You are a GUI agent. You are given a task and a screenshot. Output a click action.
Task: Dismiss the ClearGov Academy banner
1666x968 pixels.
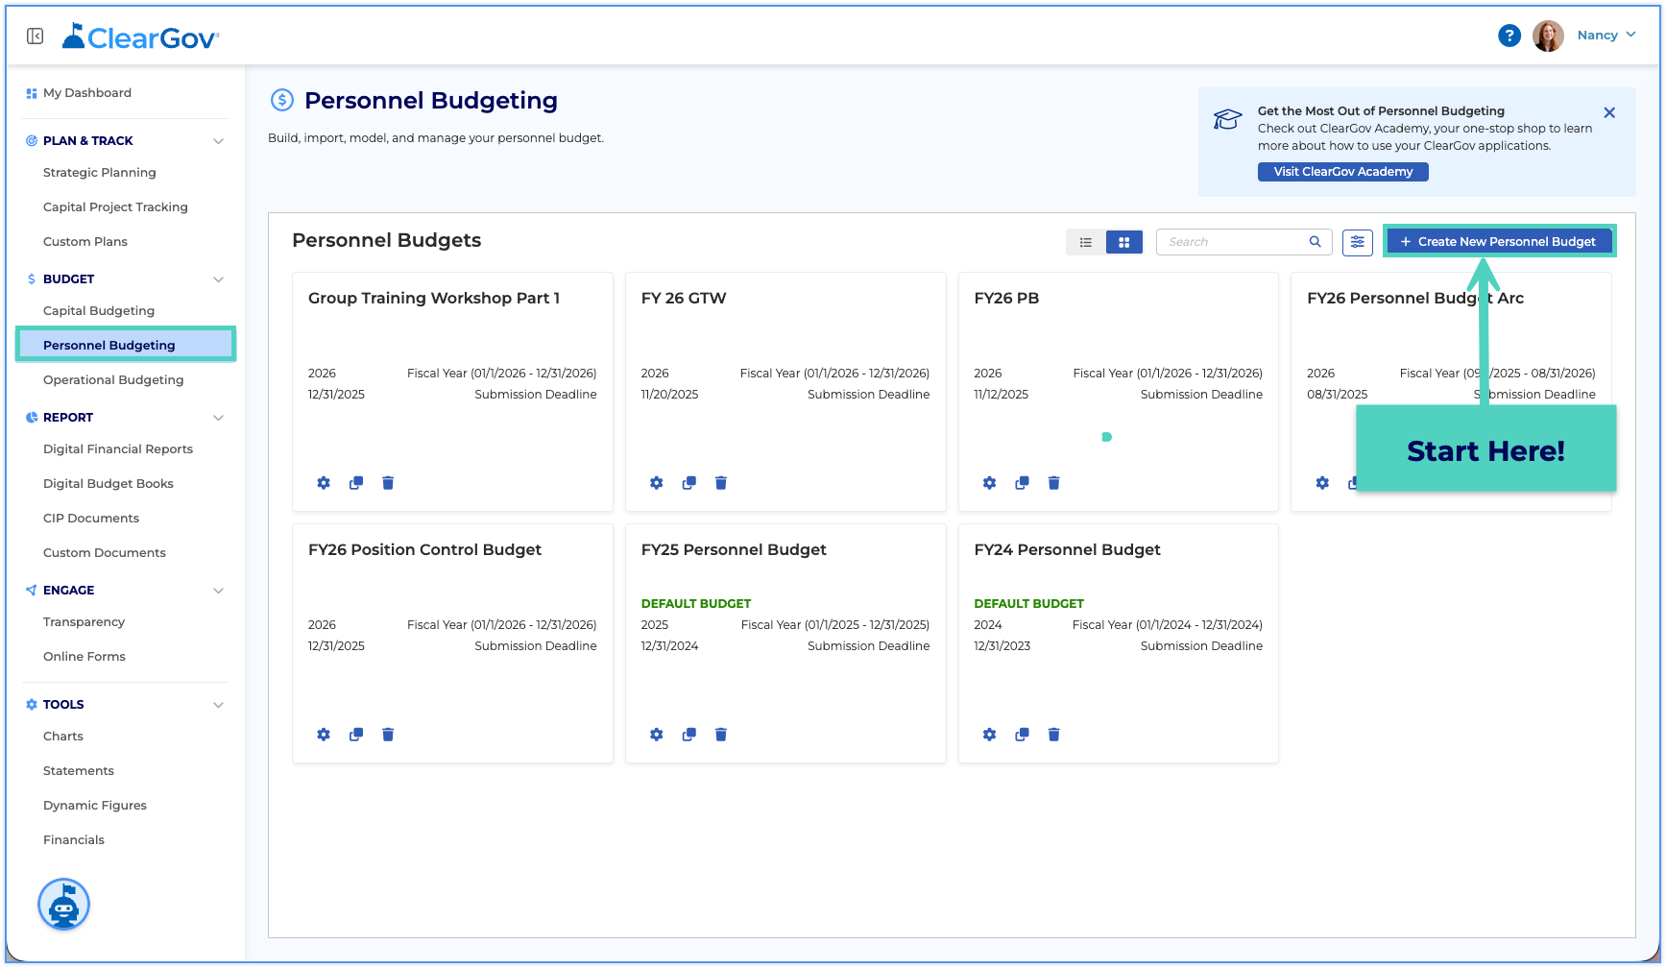[x=1609, y=112]
